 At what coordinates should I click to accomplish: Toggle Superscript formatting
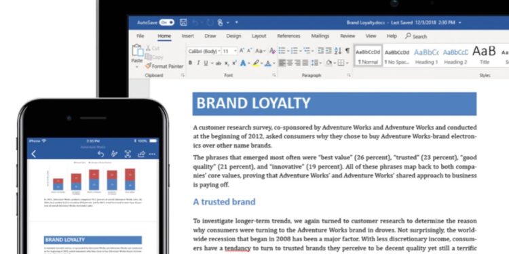233,63
